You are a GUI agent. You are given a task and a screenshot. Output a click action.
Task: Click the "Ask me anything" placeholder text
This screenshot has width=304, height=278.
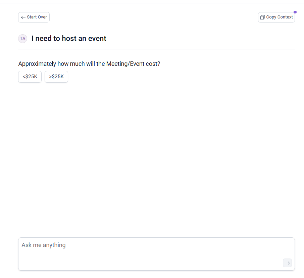44,245
